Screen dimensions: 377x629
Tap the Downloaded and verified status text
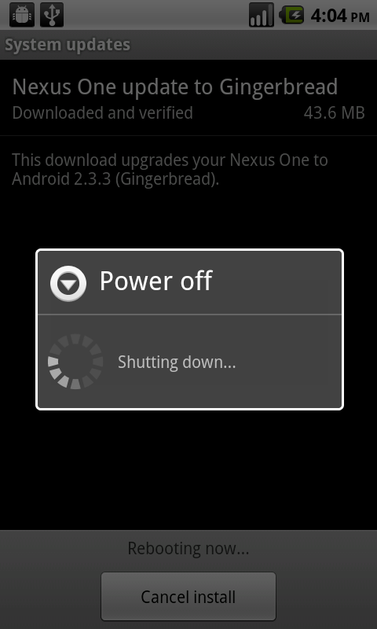click(103, 113)
